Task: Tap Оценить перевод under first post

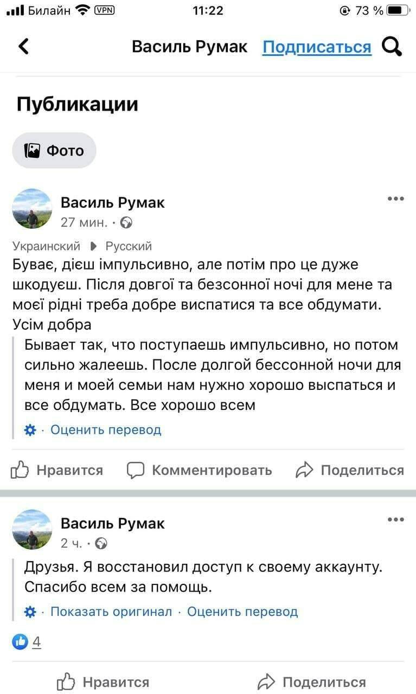Action: (x=106, y=430)
